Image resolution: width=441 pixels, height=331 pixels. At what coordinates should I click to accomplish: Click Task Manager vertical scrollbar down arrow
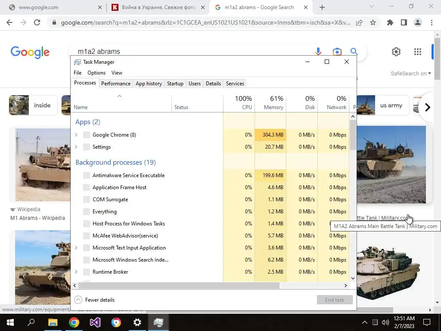[x=353, y=278]
